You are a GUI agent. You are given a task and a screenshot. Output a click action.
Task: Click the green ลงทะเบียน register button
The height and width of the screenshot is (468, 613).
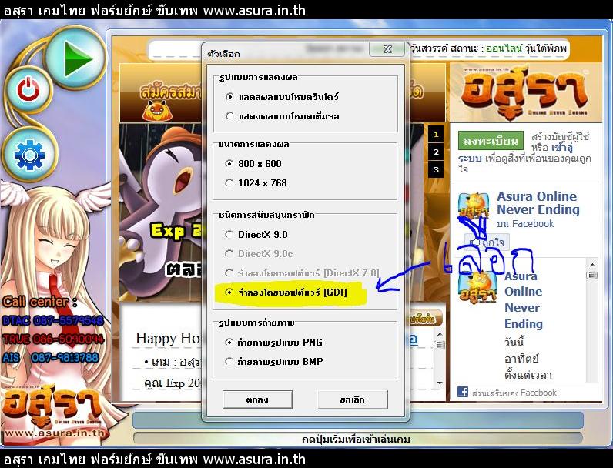[491, 141]
